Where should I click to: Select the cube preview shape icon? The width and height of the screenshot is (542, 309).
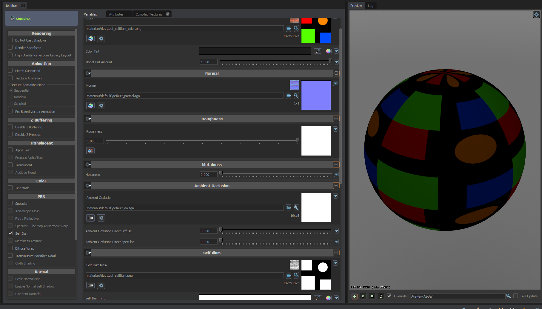pos(363,296)
